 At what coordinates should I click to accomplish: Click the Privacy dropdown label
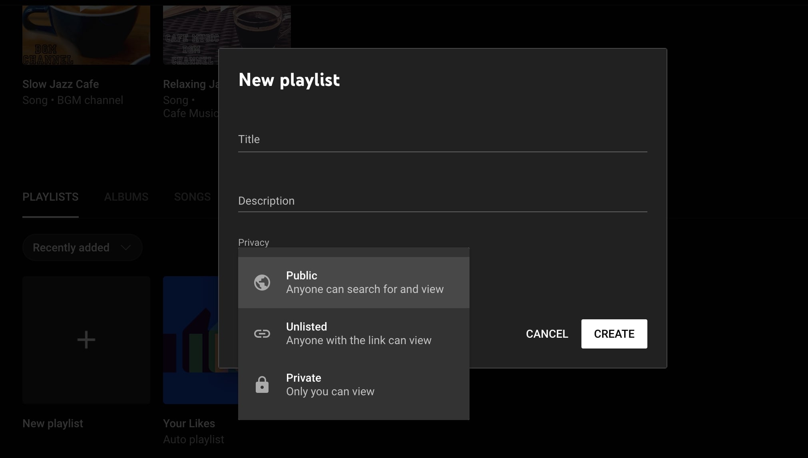point(253,243)
